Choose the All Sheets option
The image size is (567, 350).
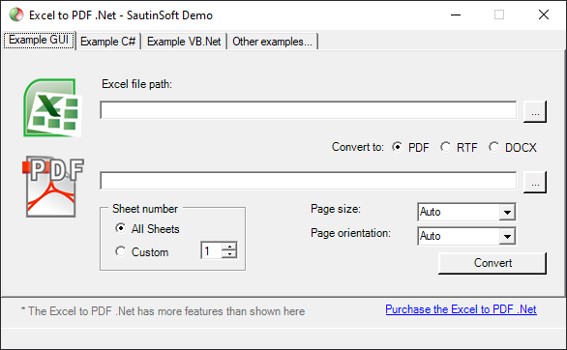click(x=147, y=228)
